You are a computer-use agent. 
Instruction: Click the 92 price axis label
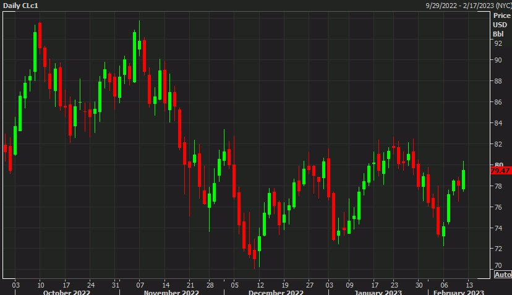pyautogui.click(x=498, y=43)
